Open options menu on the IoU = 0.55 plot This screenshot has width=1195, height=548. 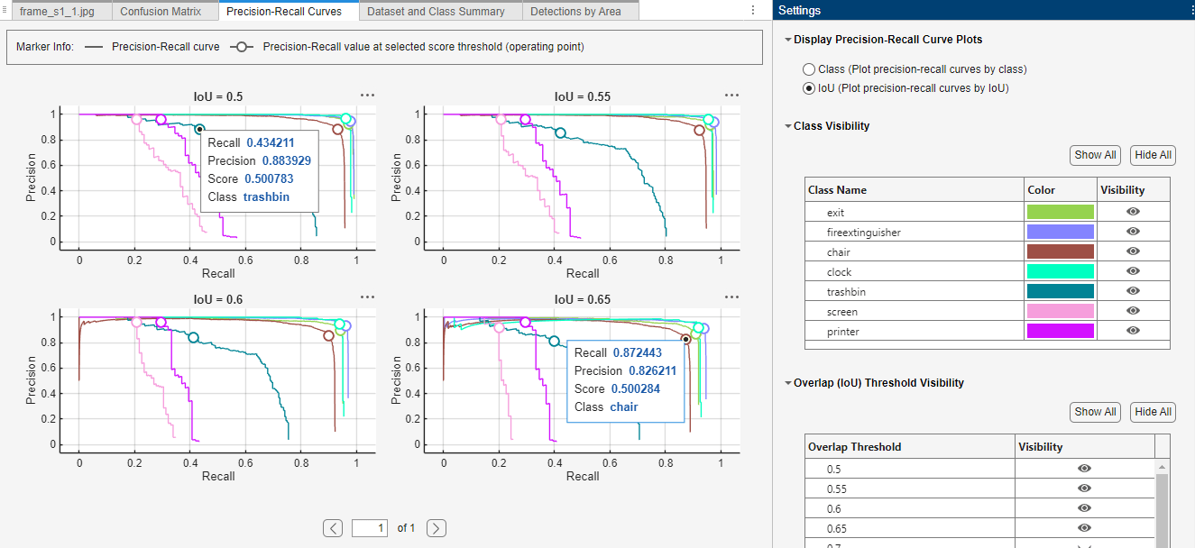pyautogui.click(x=731, y=94)
